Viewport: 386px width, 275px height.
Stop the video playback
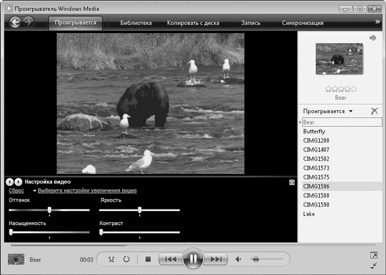pyautogui.click(x=148, y=259)
